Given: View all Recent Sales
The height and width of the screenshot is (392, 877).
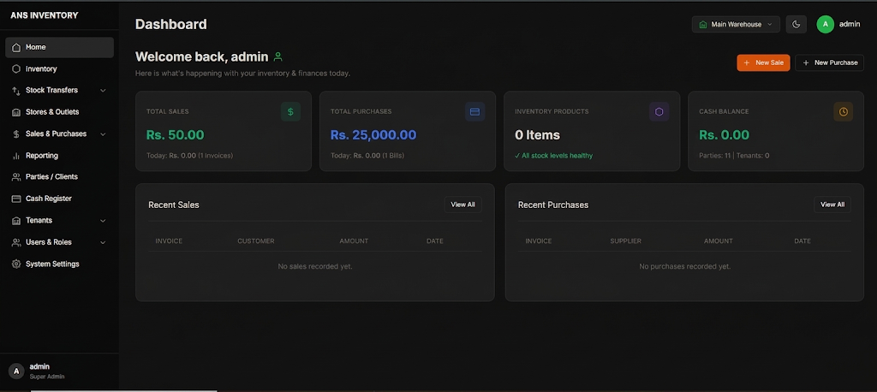Looking at the screenshot, I should tap(462, 205).
